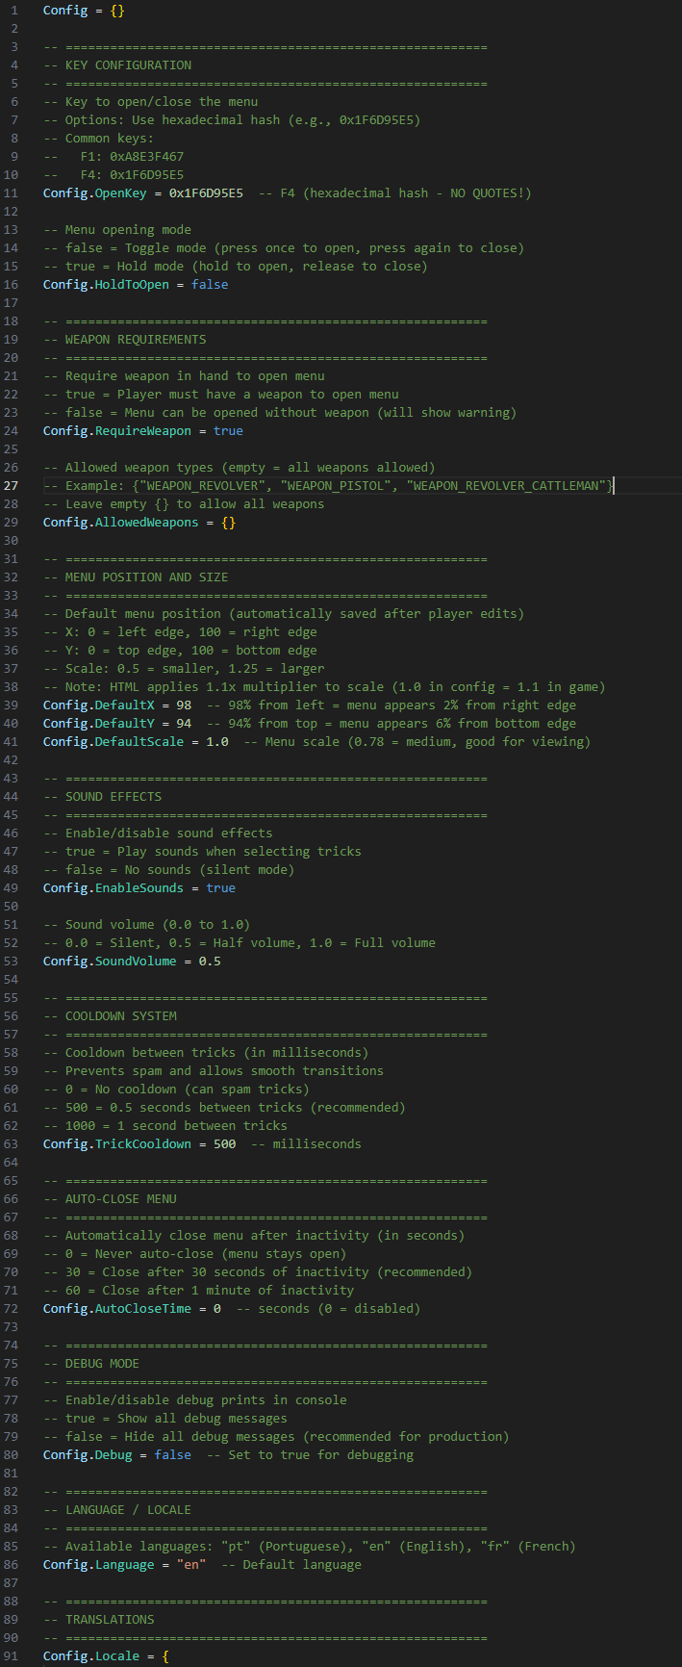Click the empty braces of Config.AllowedWeapons
Viewport: 682px width, 1667px height.
[x=228, y=522]
